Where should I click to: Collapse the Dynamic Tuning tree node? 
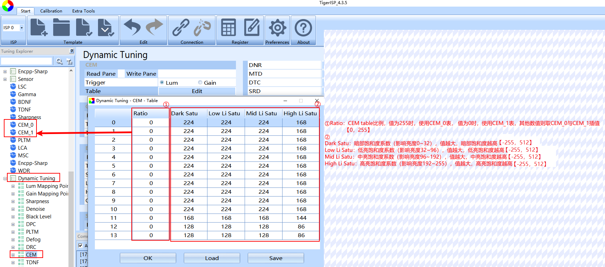click(5, 178)
